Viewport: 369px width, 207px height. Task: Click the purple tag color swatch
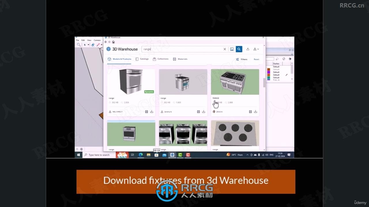(x=269, y=72)
